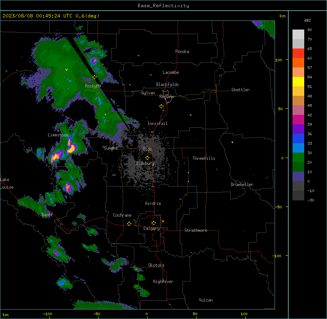Click the -100 tick on bottom axis
This screenshot has height=319, width=327.
(x=47, y=314)
